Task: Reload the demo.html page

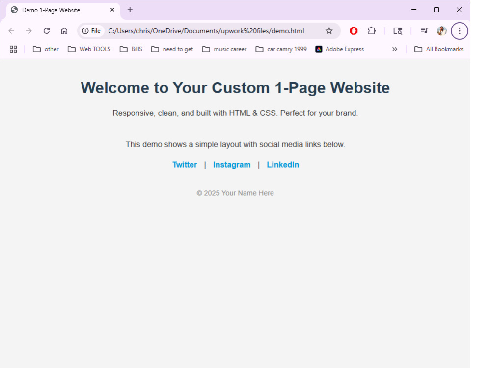Action: coord(47,31)
